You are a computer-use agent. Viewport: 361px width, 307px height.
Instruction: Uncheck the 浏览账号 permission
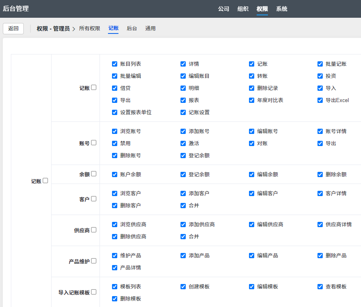point(115,132)
